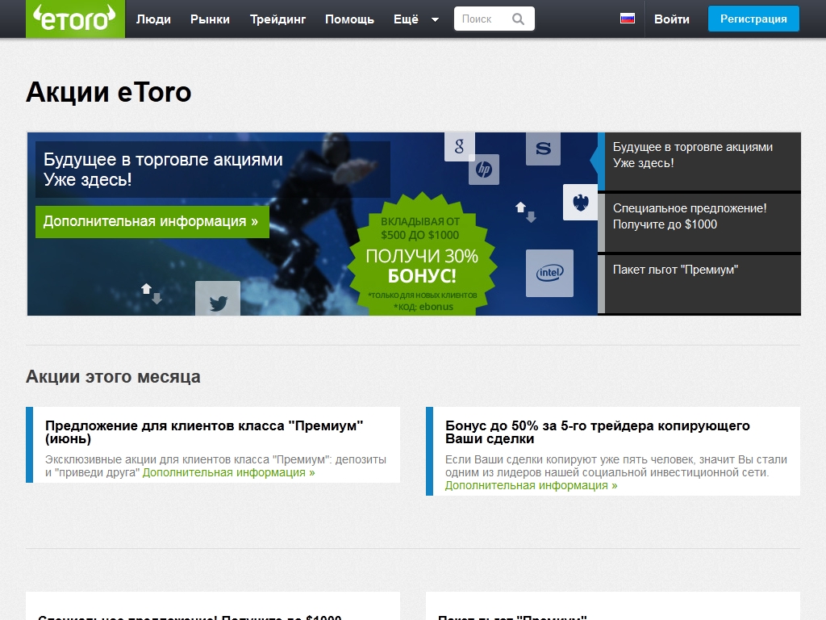Click the Google stock icon in banner
Viewport: 826px width, 620px height.
(459, 146)
